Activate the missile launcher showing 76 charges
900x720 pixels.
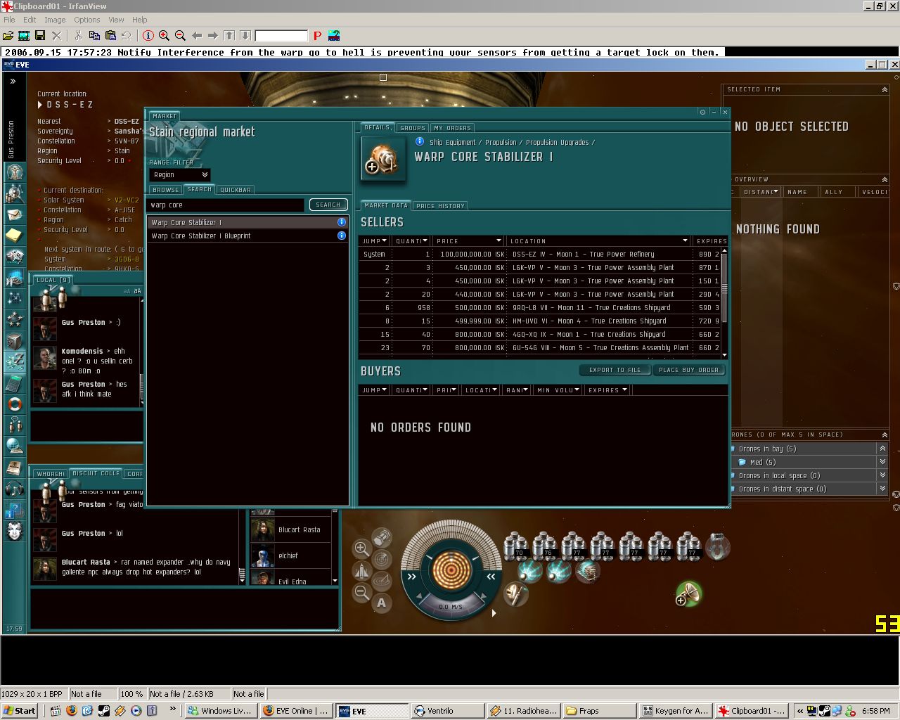545,546
